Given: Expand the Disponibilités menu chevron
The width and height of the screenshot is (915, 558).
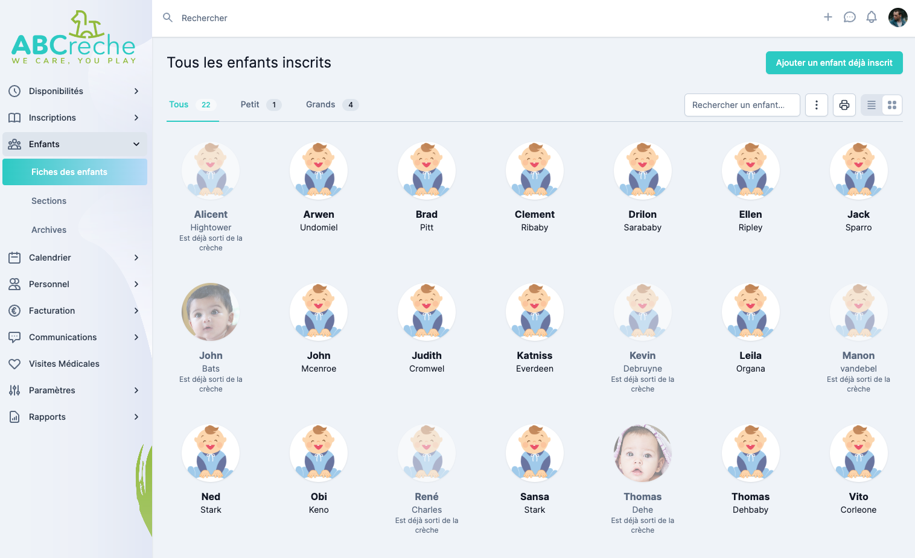Looking at the screenshot, I should 136,91.
